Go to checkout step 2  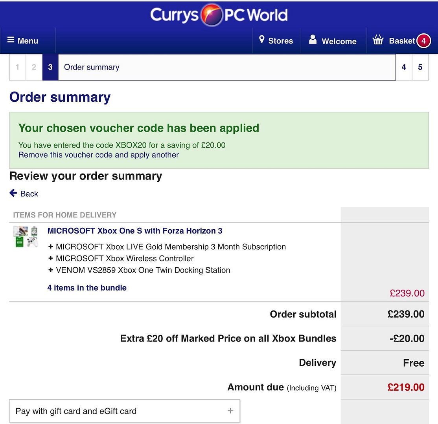(x=34, y=67)
